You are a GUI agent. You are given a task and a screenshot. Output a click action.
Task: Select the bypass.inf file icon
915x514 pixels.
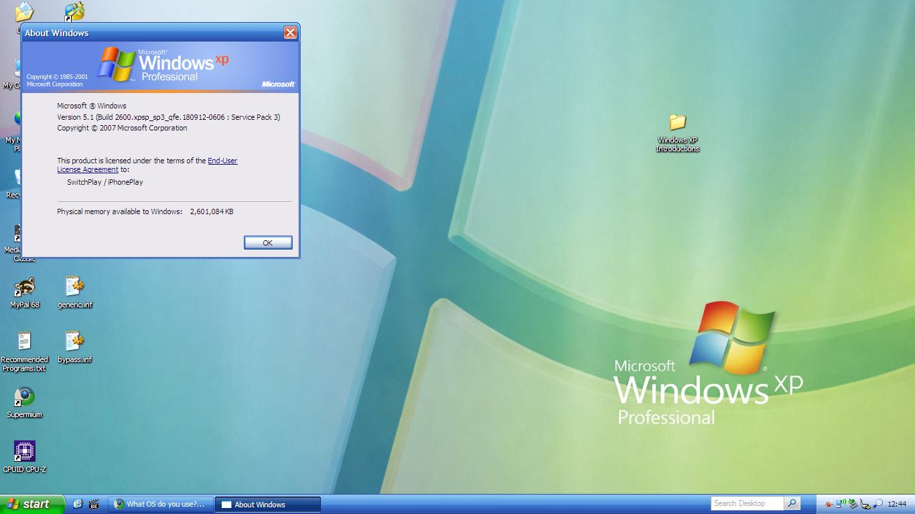(x=75, y=347)
